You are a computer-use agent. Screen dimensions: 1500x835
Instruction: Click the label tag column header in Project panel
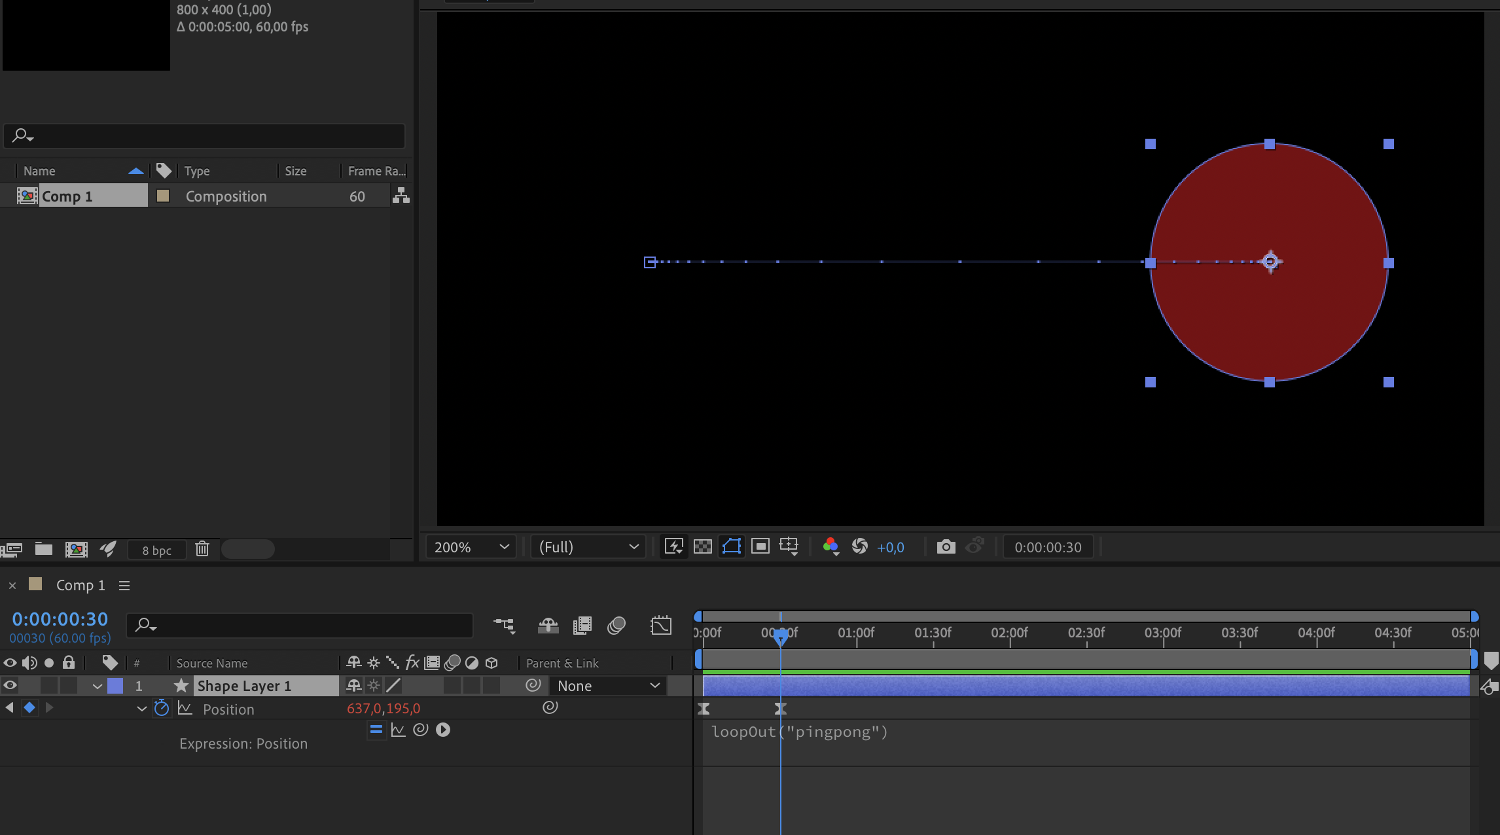pos(164,171)
